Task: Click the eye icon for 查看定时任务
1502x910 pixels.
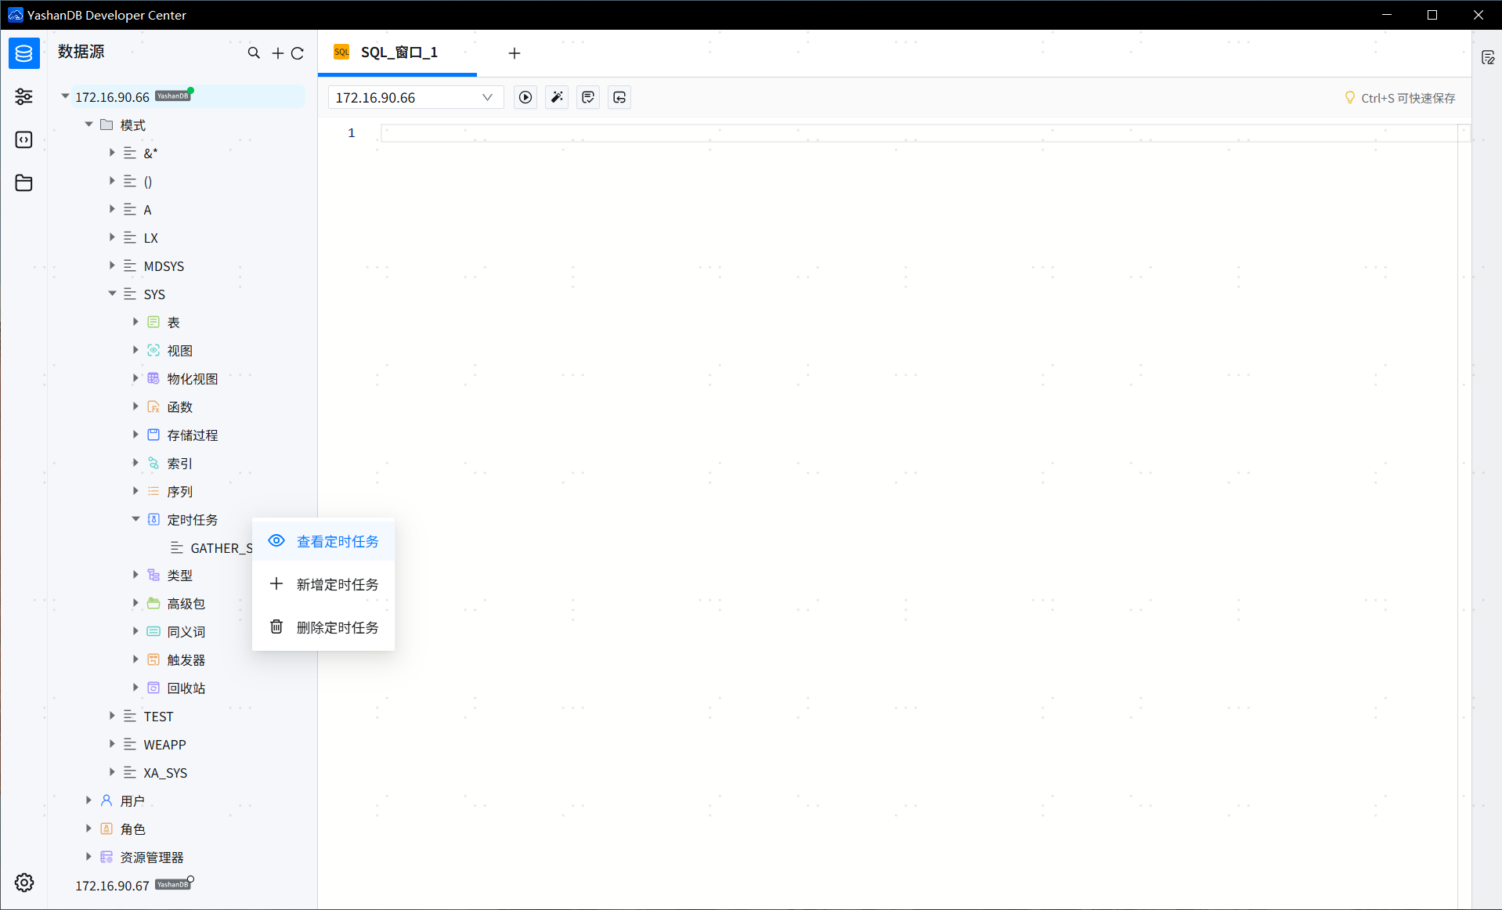Action: [x=276, y=540]
